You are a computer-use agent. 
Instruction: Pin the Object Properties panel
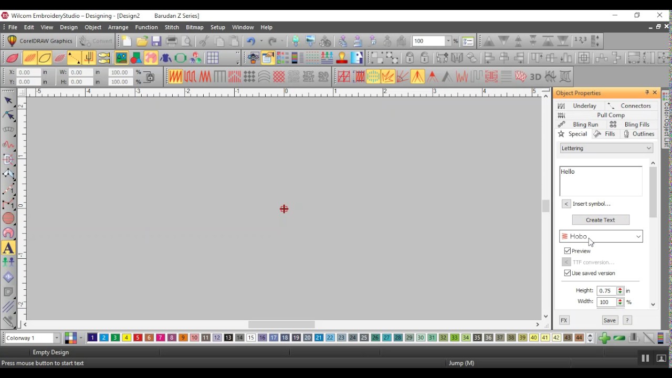pos(647,93)
